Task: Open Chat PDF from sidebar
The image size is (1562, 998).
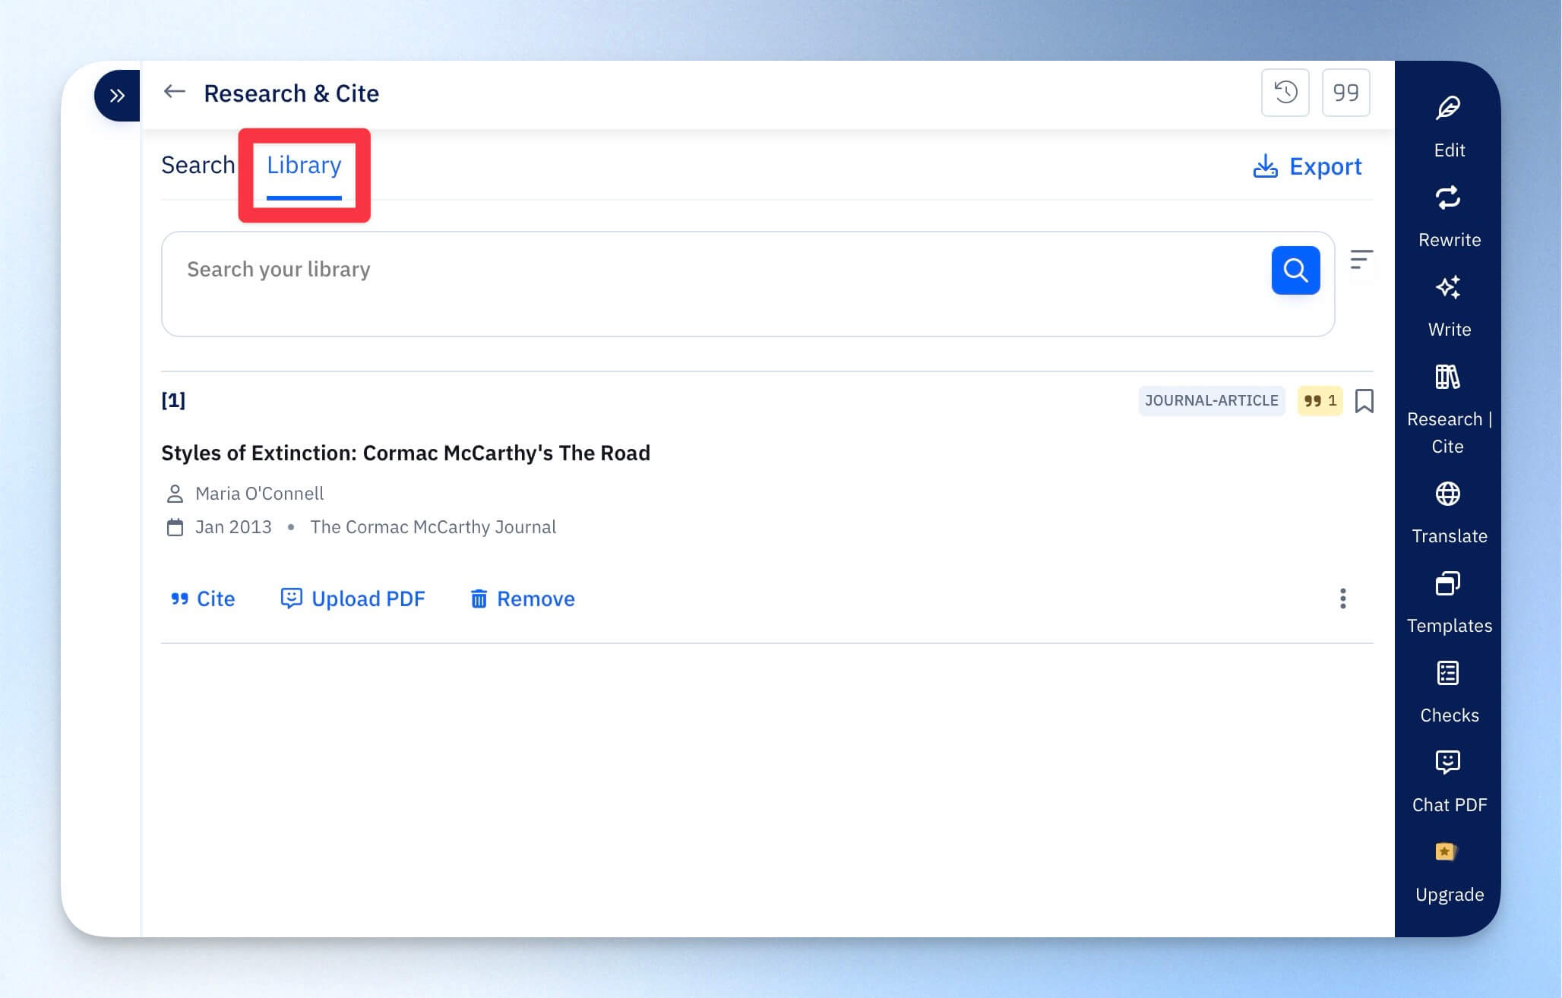Action: coord(1448,782)
